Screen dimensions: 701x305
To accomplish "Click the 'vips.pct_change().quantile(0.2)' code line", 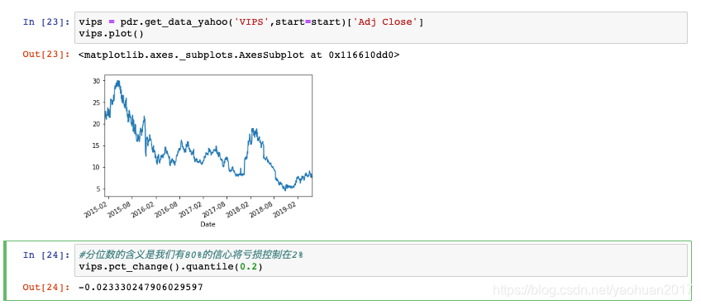I will click(170, 266).
